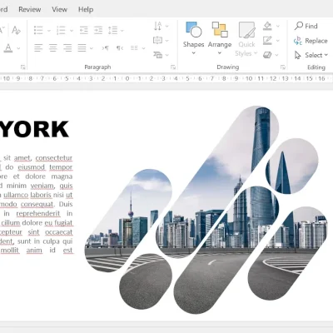Open the Shape Effects button
Viewport: 333px width, 333px height.
tap(267, 55)
